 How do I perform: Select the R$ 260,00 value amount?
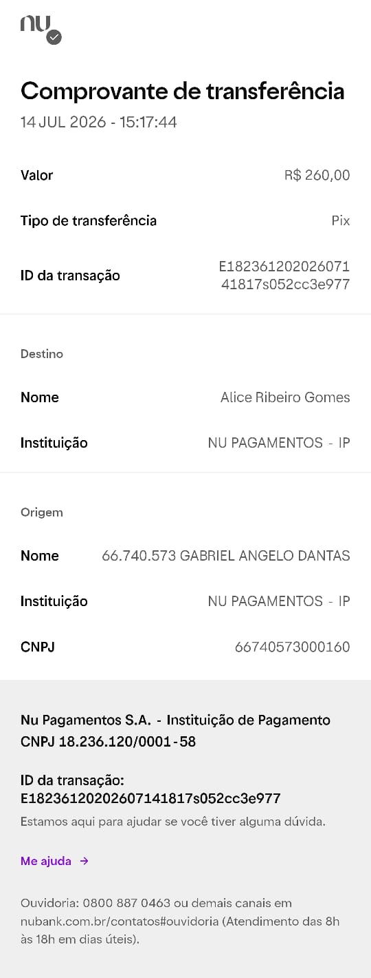tap(317, 175)
